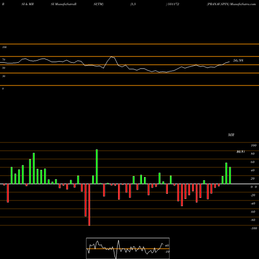Click the MR value 80.81 label
This screenshot has height=259, width=259.
pyautogui.click(x=241, y=152)
